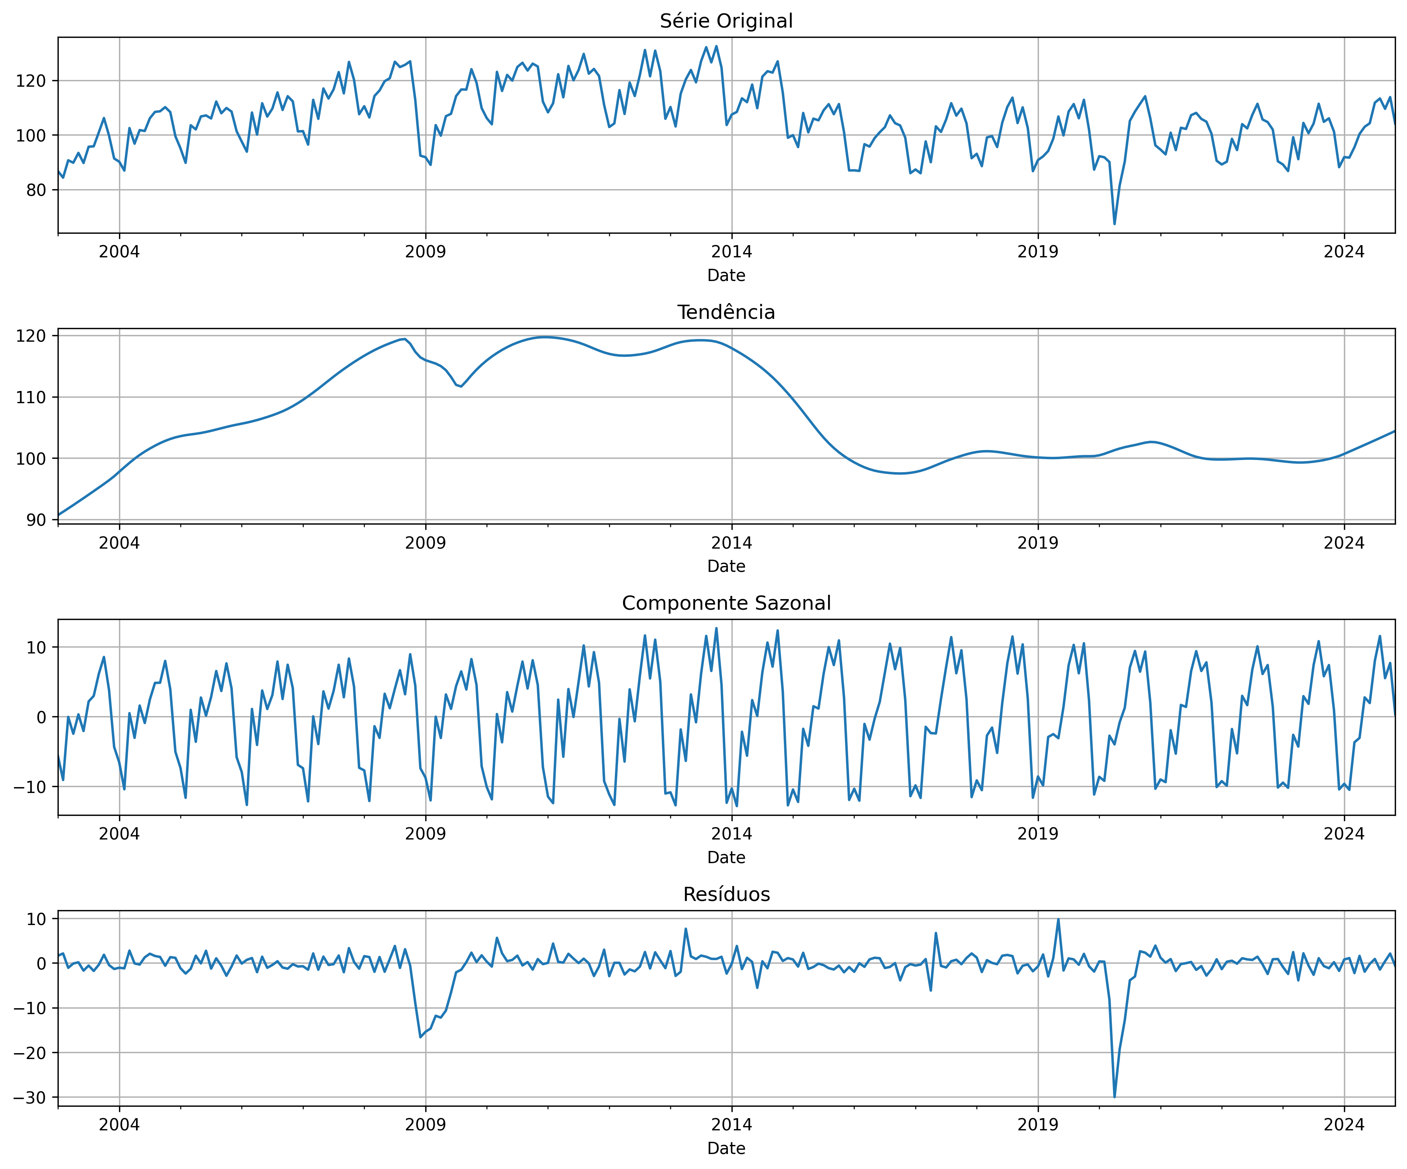This screenshot has height=1169, width=1407.
Task: Click the 'Componente Sazonal' subplot title
Action: [726, 603]
